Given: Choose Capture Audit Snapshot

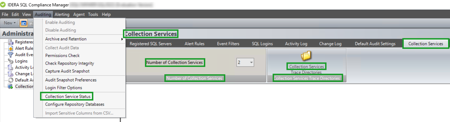Looking at the screenshot, I should pos(80,71).
